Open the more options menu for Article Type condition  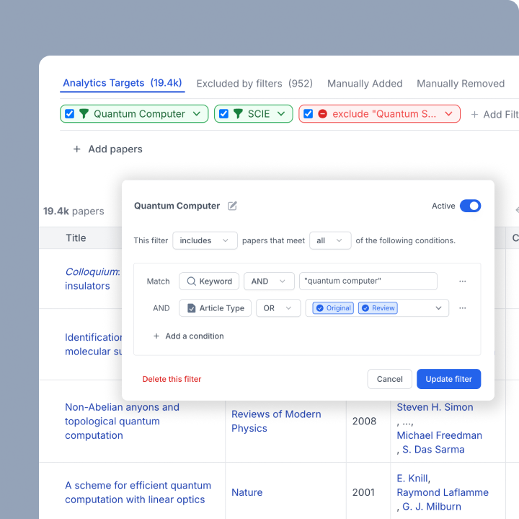pos(462,308)
